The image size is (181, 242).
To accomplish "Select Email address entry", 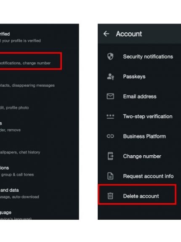I will 139,96.
